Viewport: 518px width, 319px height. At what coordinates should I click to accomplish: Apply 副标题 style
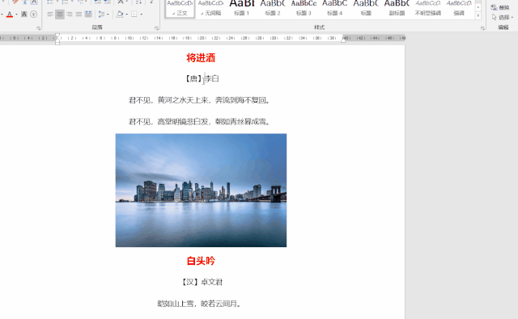[397, 9]
